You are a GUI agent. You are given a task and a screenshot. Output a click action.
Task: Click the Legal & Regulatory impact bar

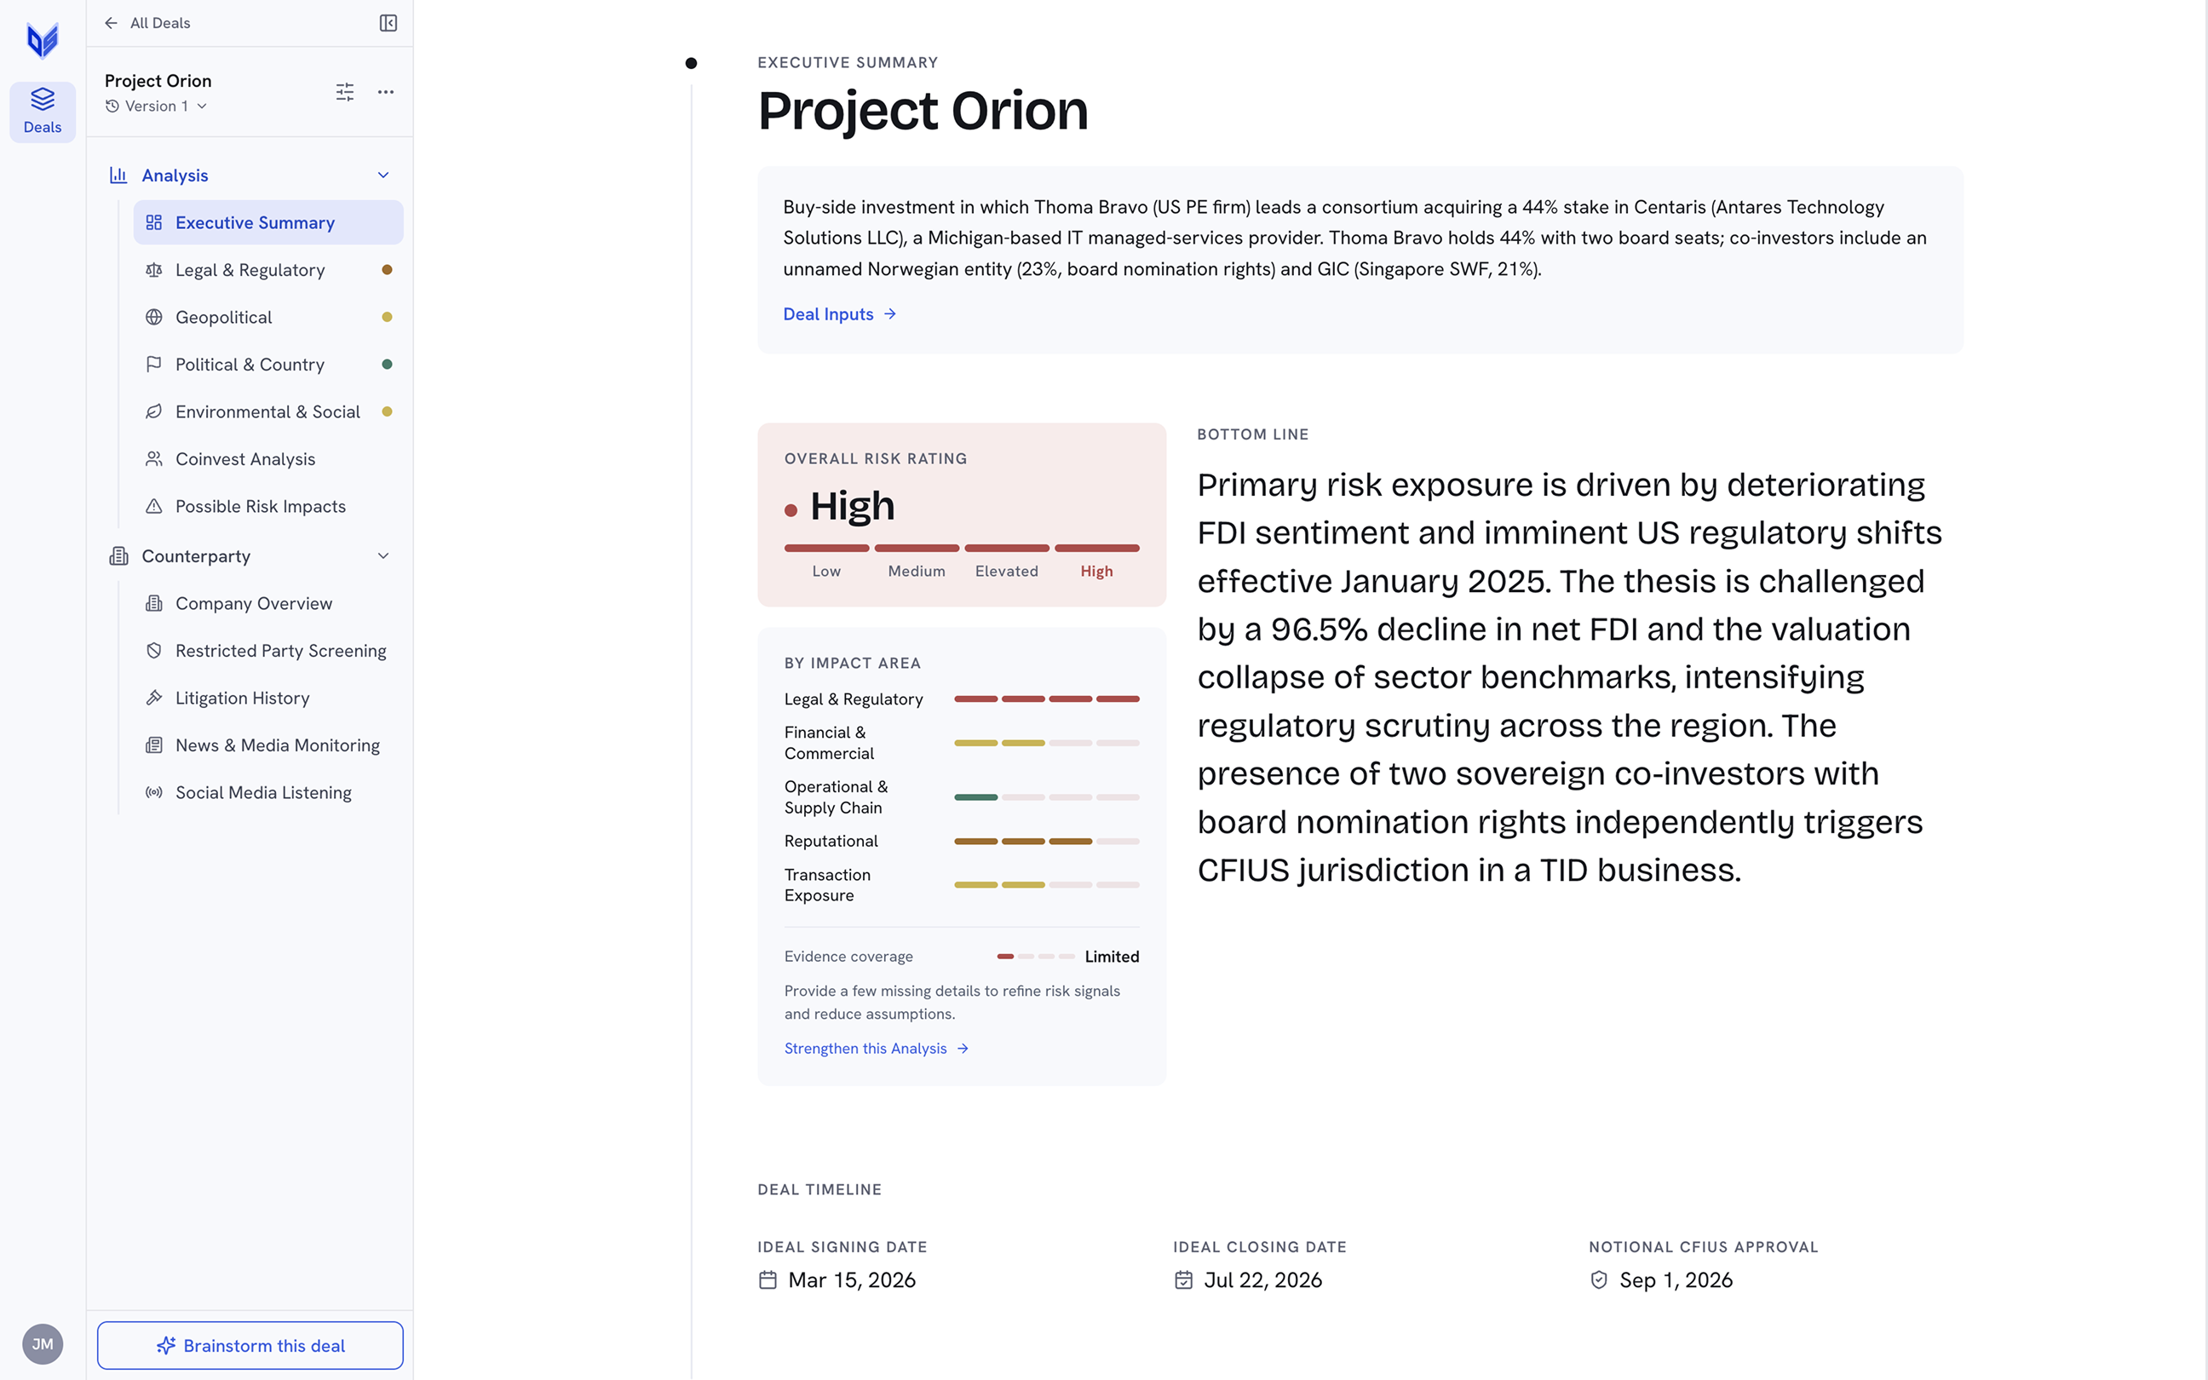(1047, 699)
